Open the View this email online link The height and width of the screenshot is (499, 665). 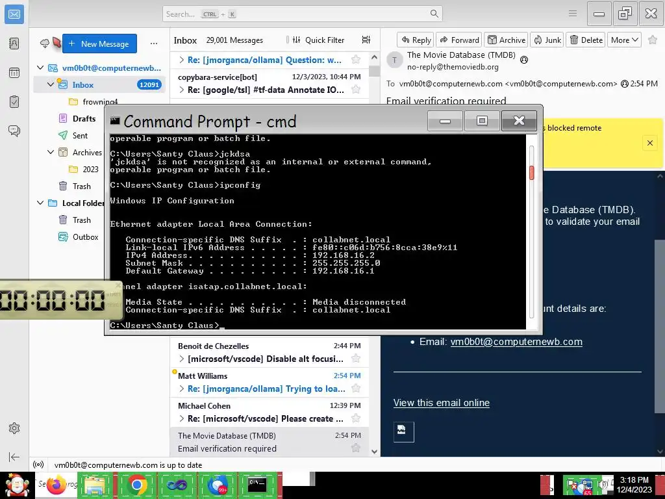(x=441, y=403)
